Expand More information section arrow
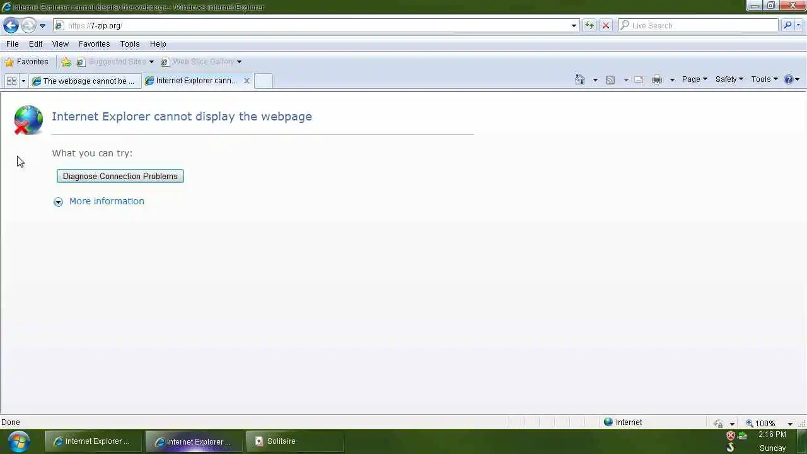The width and height of the screenshot is (807, 454). click(x=58, y=202)
